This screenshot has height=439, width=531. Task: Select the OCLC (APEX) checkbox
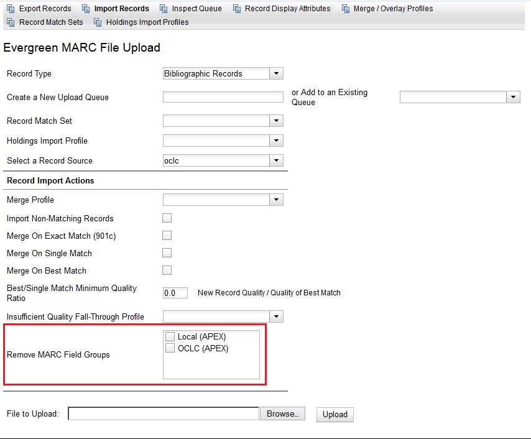170,348
